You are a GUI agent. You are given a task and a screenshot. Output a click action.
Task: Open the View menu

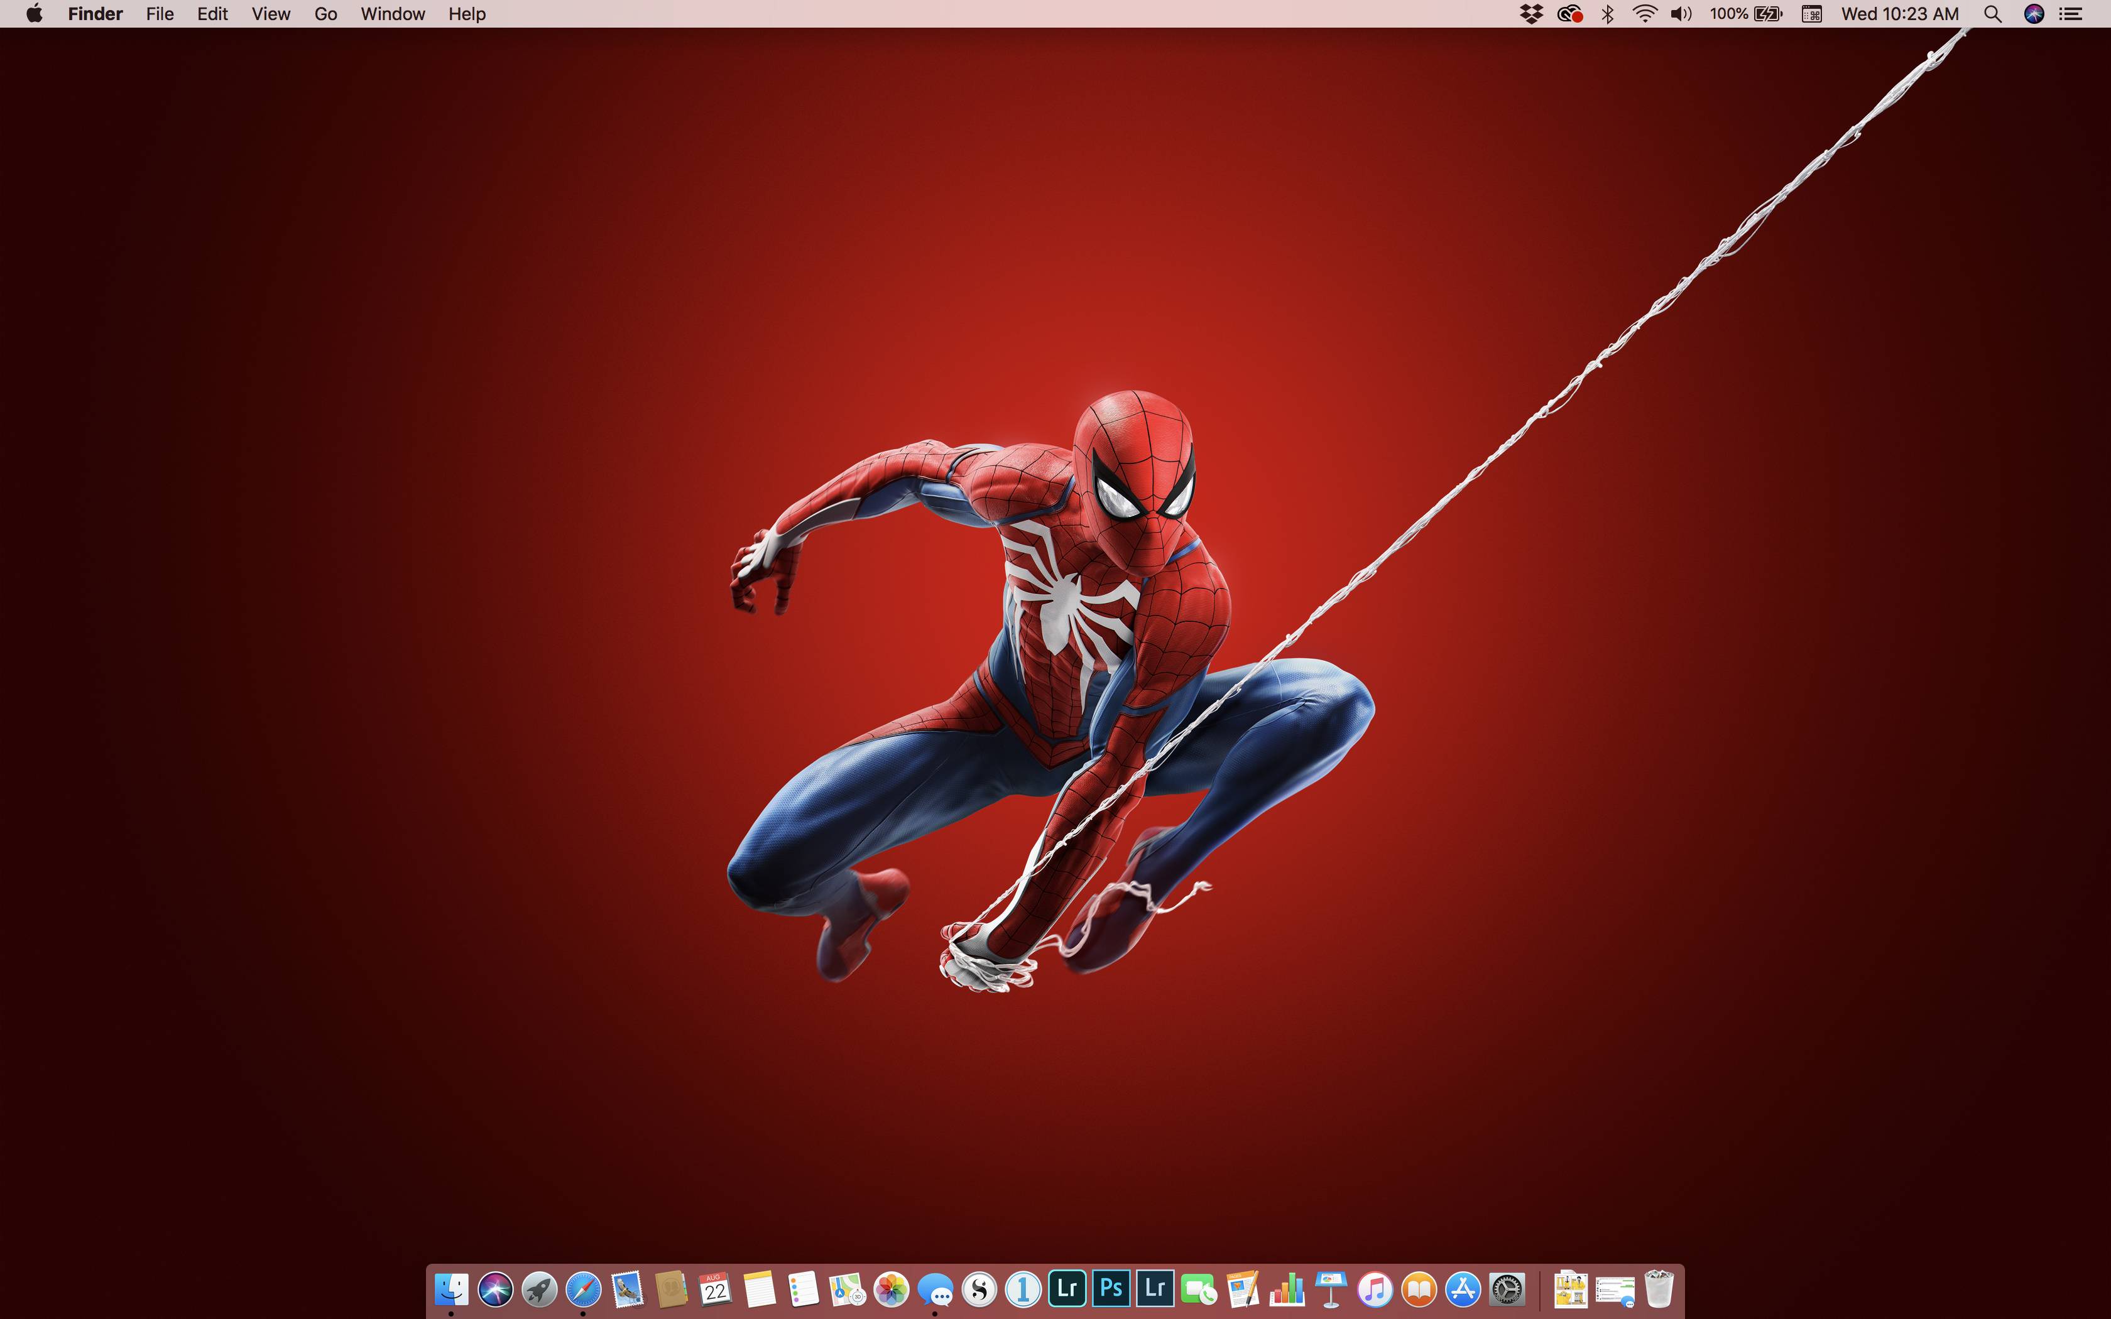point(270,14)
